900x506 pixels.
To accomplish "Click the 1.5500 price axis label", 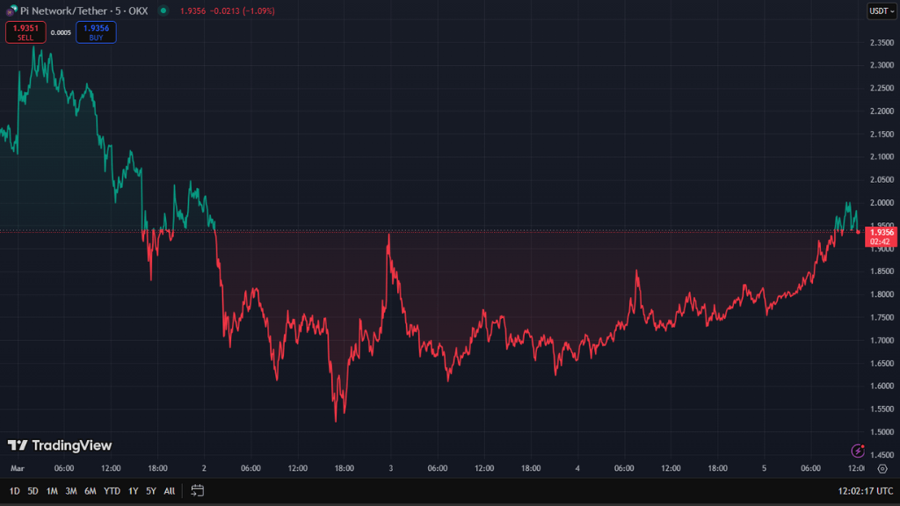I will [882, 409].
